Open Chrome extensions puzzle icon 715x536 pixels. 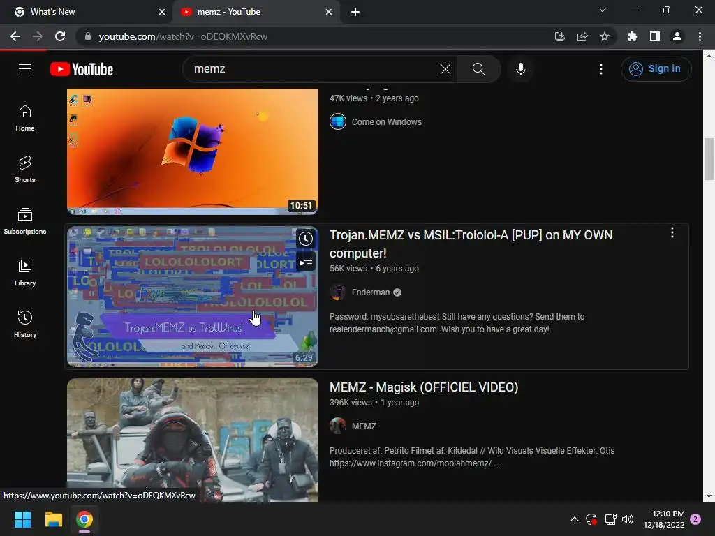coord(632,36)
